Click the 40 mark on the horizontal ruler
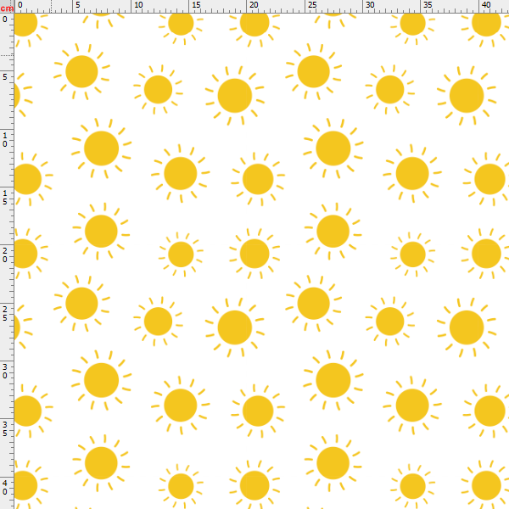Screen dimensions: 509x509 (x=486, y=5)
